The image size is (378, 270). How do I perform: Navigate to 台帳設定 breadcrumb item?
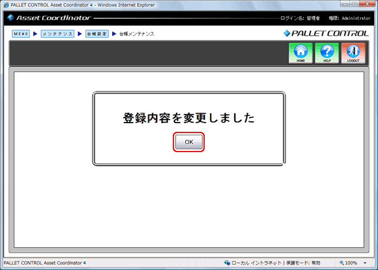97,34
